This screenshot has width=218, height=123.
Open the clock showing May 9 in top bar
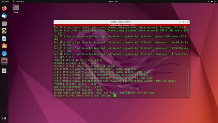coord(113,1)
